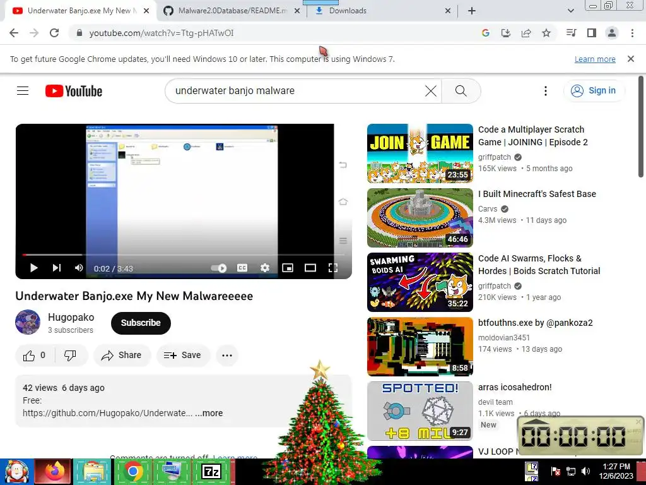Open the volume tray icon
This screenshot has width=646, height=485.
pos(585,471)
